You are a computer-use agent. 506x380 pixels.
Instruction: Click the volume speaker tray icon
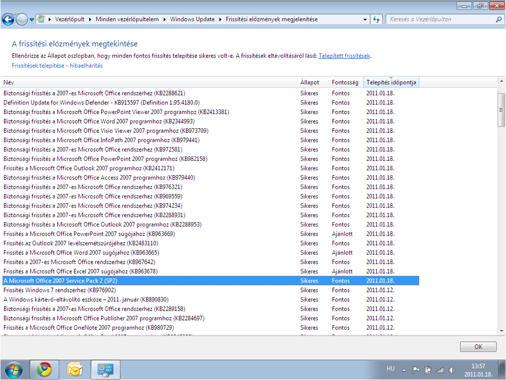tap(452, 370)
